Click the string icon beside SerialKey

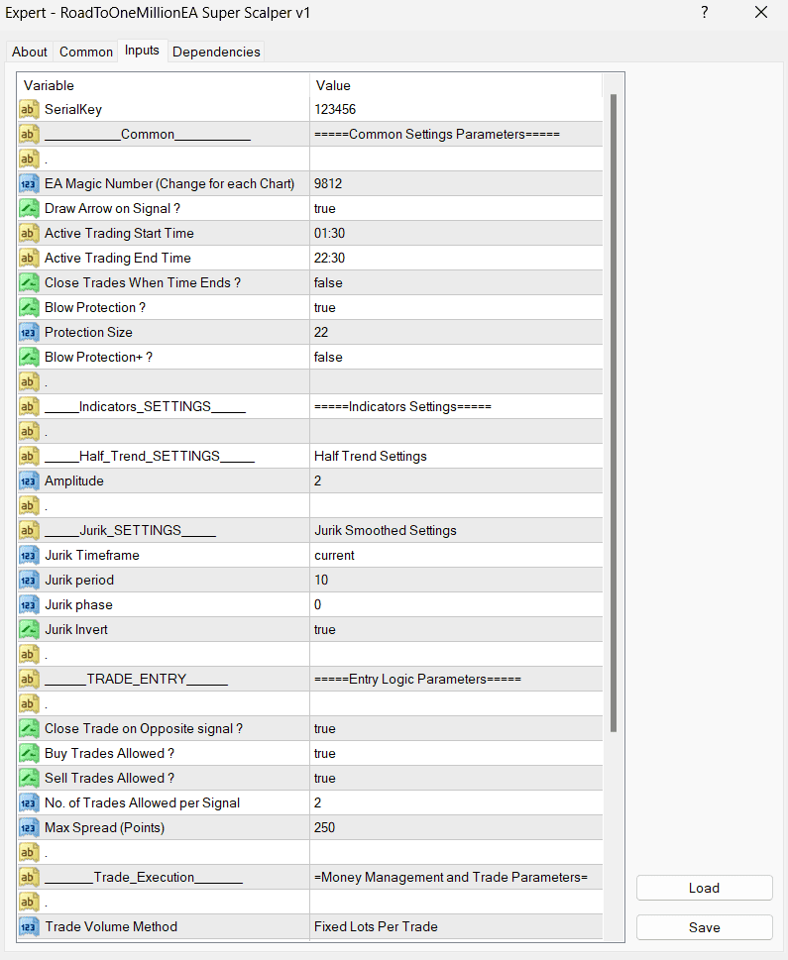29,109
